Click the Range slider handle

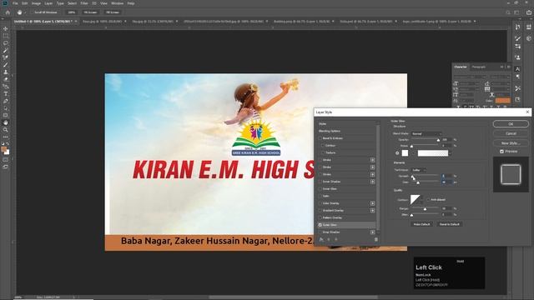pos(425,209)
